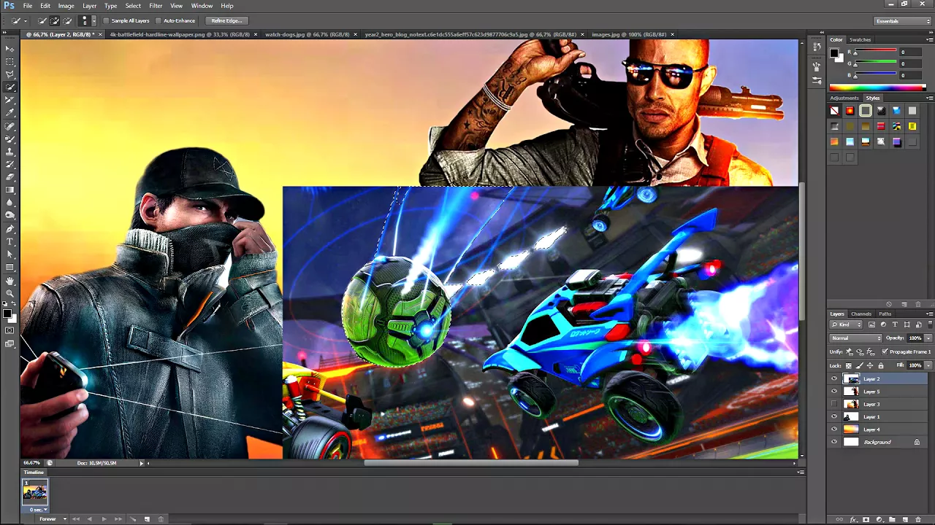Select the Spot Healing Brush tool
This screenshot has width=935, height=525.
(10, 126)
